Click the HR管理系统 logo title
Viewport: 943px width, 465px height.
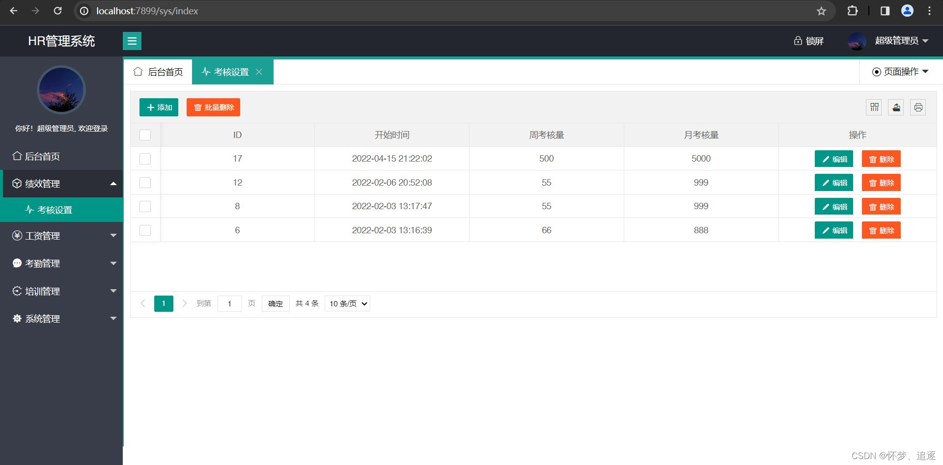pos(61,41)
